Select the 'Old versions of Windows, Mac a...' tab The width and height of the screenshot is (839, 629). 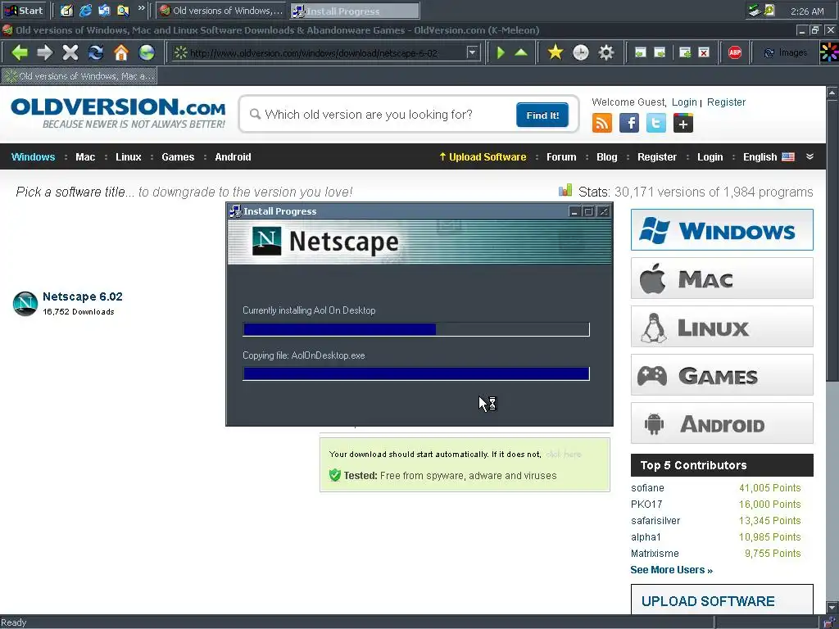point(79,76)
